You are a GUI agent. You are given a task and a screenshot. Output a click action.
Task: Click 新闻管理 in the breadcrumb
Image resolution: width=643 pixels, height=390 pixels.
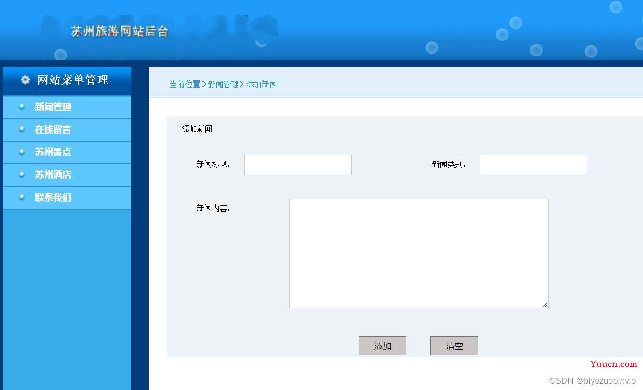pyautogui.click(x=223, y=84)
